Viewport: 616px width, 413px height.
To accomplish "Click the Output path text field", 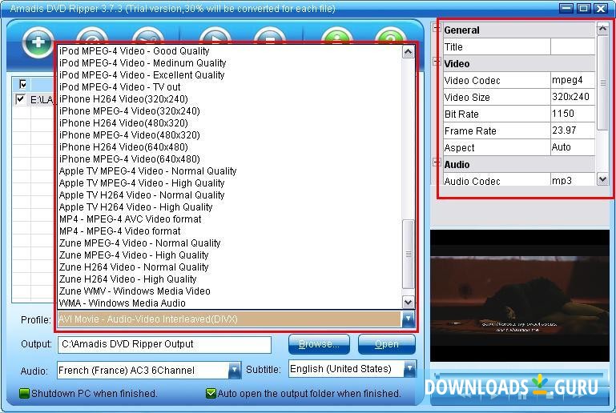I will 164,344.
